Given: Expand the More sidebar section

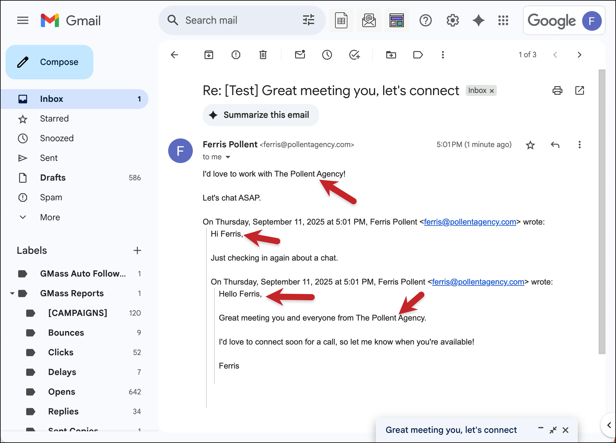Looking at the screenshot, I should click(50, 217).
